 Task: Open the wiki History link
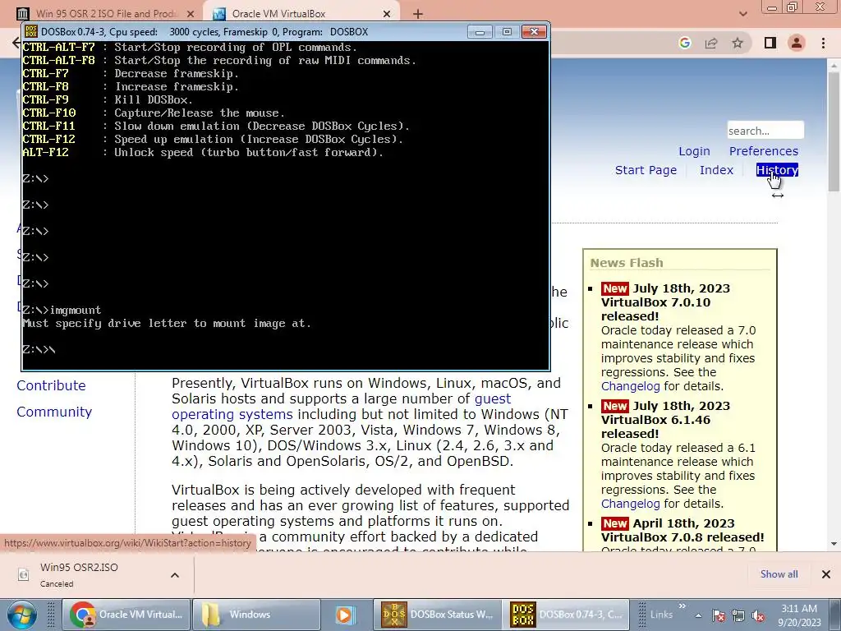click(777, 170)
